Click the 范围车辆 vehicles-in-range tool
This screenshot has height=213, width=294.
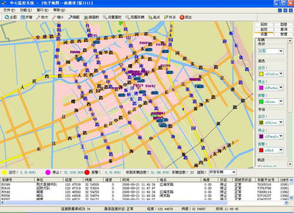[135, 17]
